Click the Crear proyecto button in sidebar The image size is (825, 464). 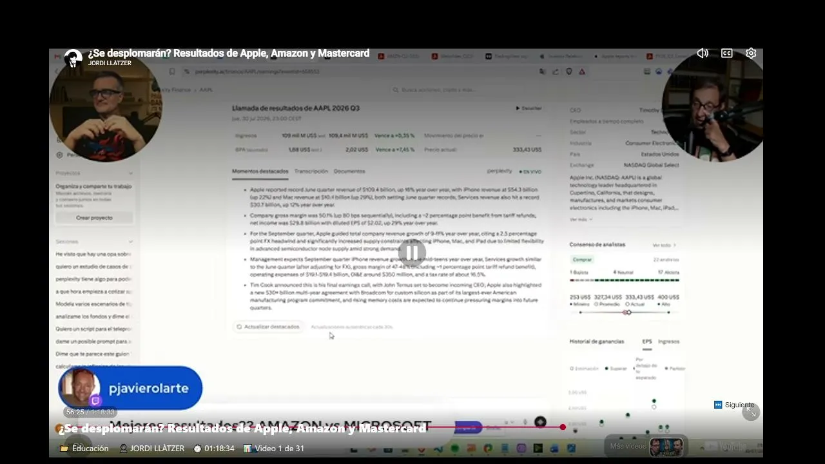pos(94,218)
